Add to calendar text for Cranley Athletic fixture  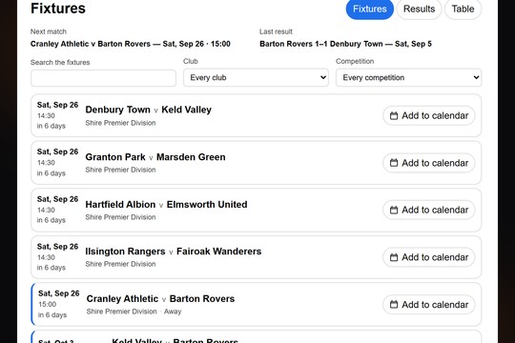(435, 305)
